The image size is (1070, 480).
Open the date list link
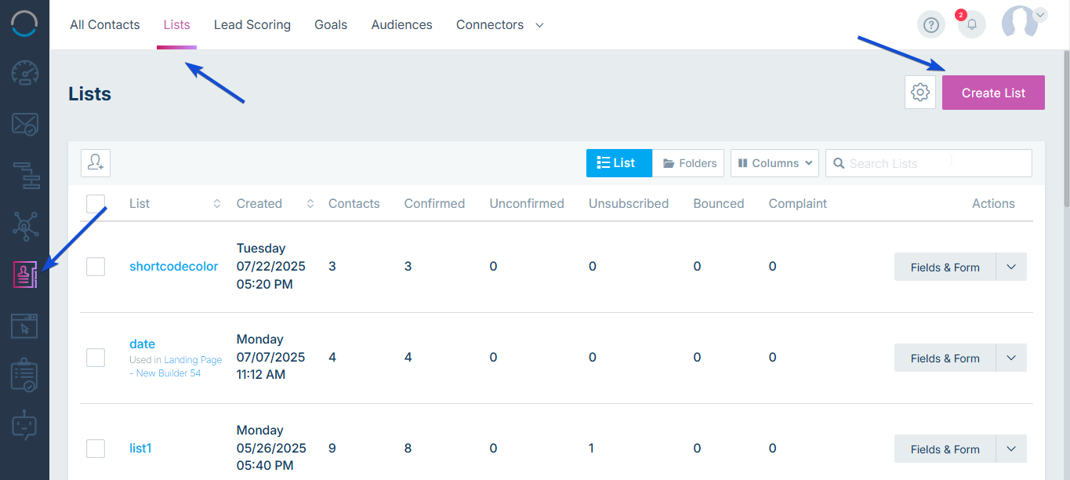[x=142, y=344]
